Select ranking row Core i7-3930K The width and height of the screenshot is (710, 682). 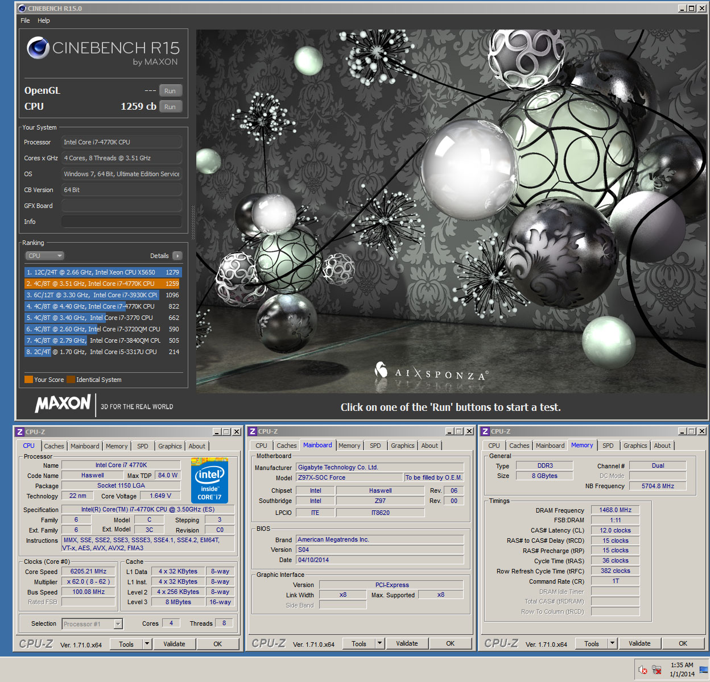tap(103, 295)
